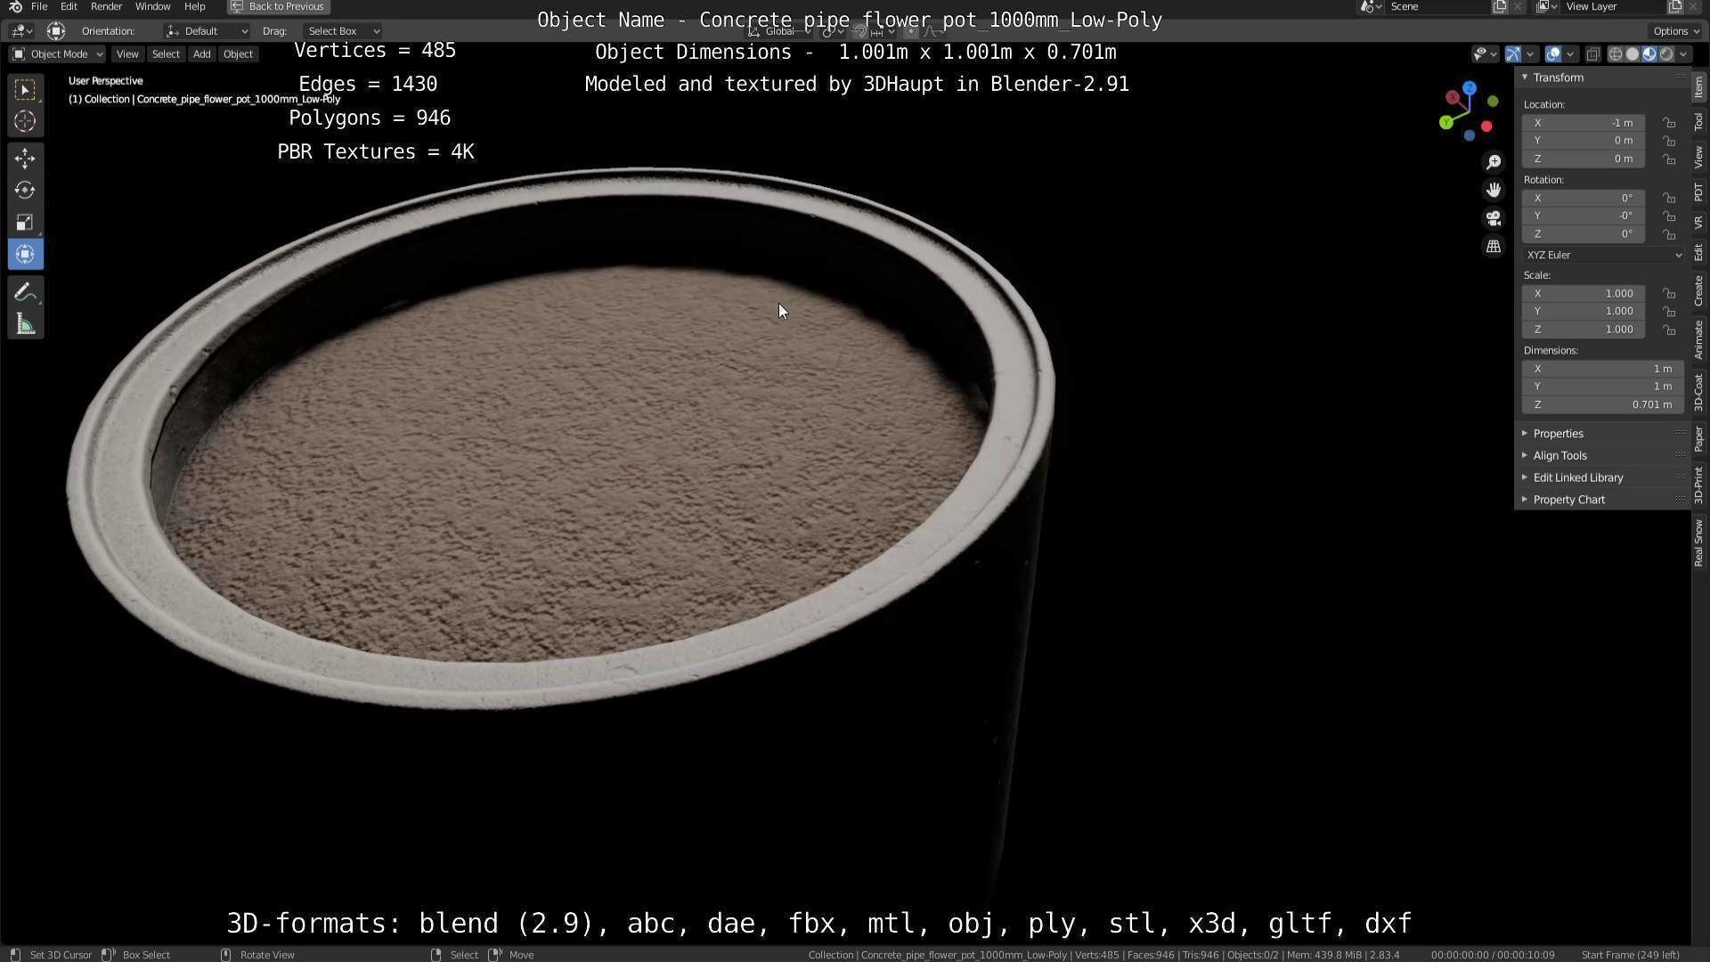The width and height of the screenshot is (1710, 962).
Task: Switch to the 3D-Print sidebar tab
Action: 1699,484
